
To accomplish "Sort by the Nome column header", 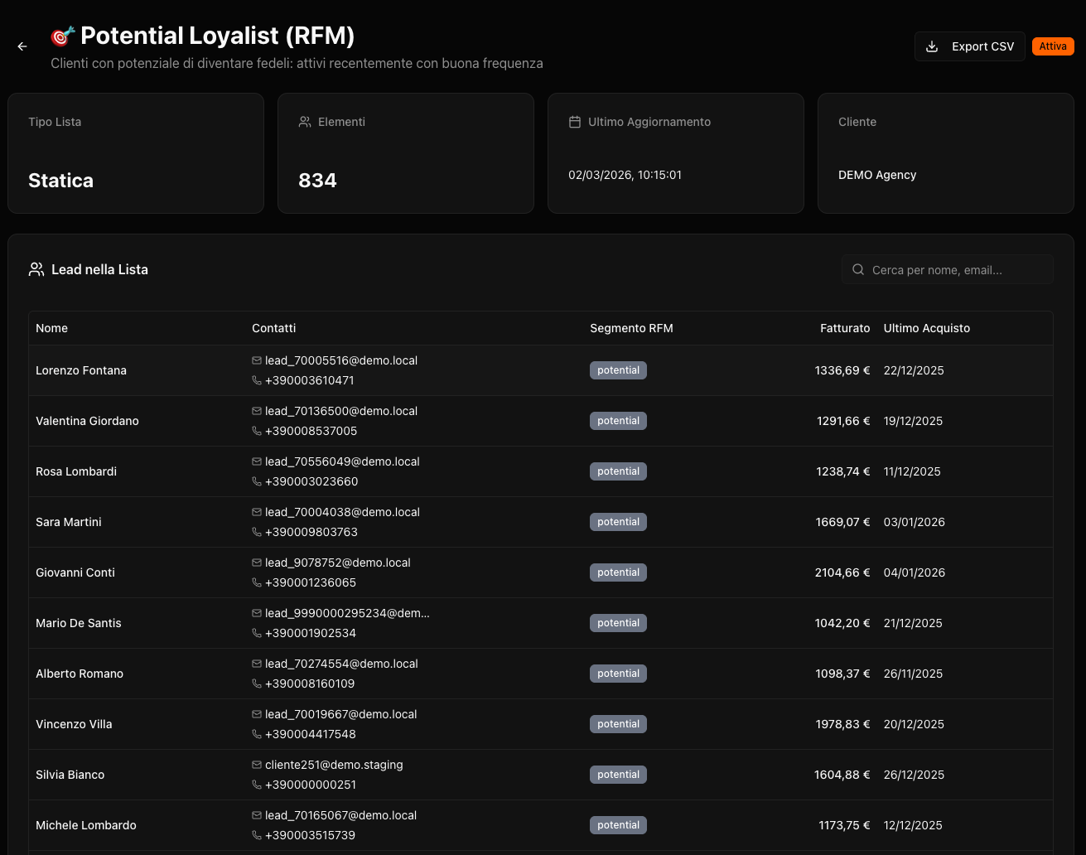I will click(x=51, y=328).
